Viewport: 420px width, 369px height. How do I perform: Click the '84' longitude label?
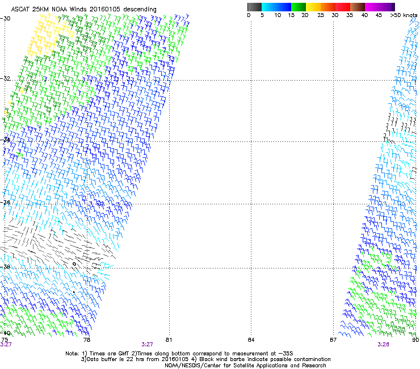(251, 340)
